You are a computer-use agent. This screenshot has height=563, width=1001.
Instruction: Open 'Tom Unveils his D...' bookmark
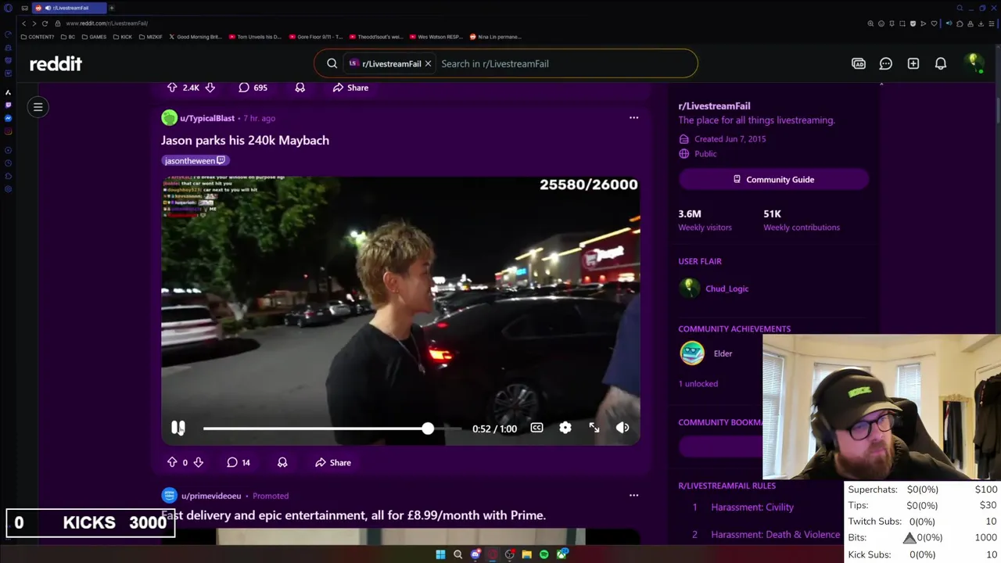(255, 37)
